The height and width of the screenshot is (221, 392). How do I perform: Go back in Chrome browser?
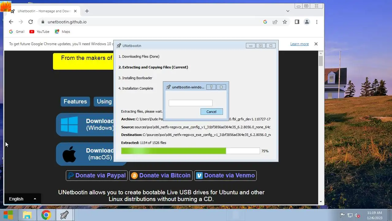[x=11, y=22]
